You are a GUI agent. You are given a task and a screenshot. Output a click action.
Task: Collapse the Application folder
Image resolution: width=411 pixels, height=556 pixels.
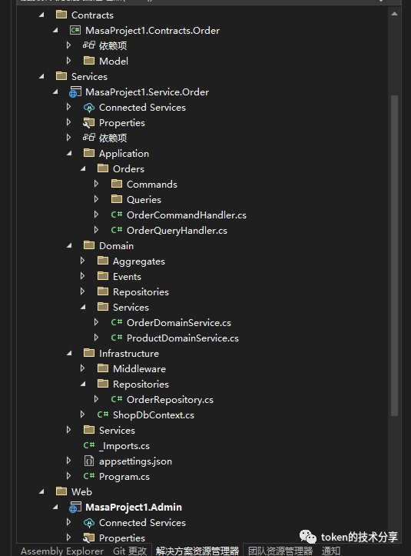[69, 153]
